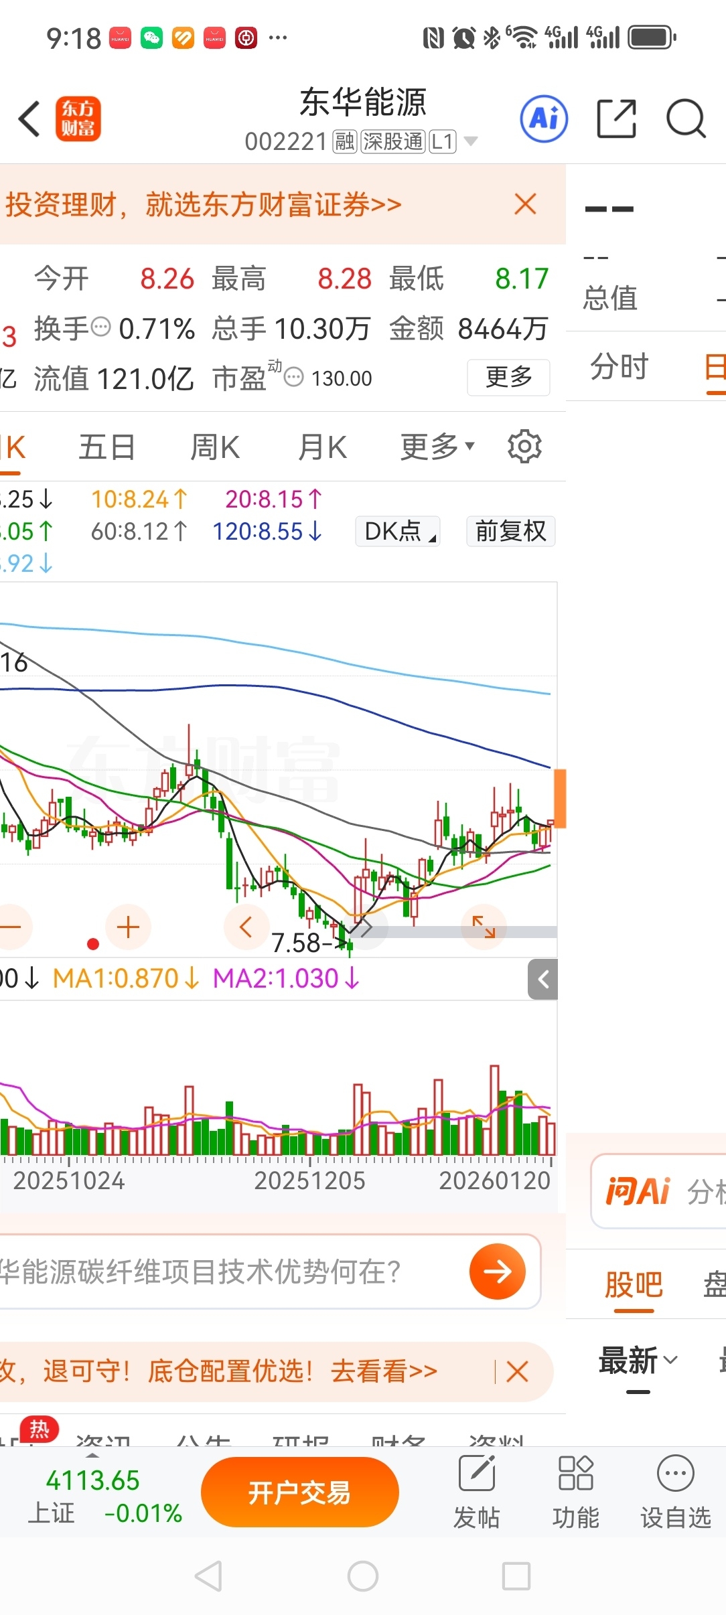Tap the MA2:1.030 volume indicator label

tap(287, 979)
